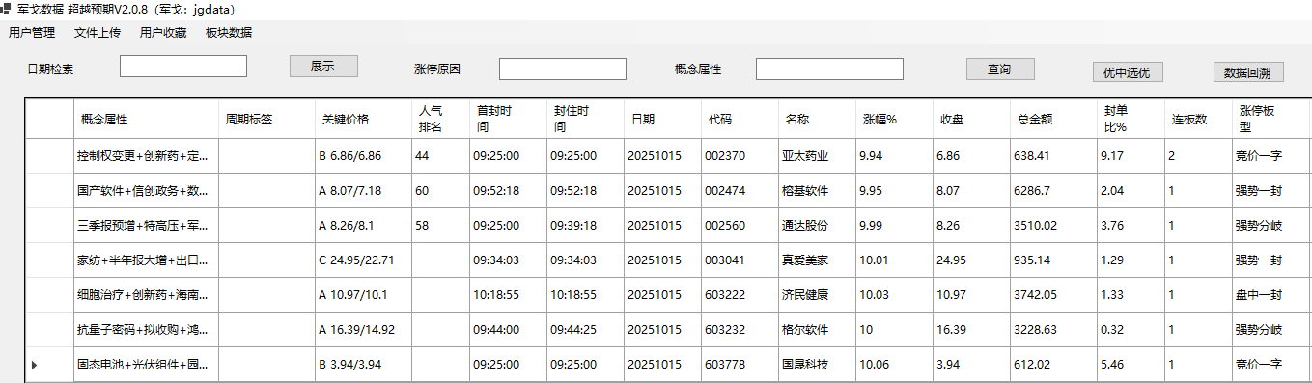Click the 抗量子密码+拟收购 concept cell
The image size is (1312, 383).
tap(147, 330)
